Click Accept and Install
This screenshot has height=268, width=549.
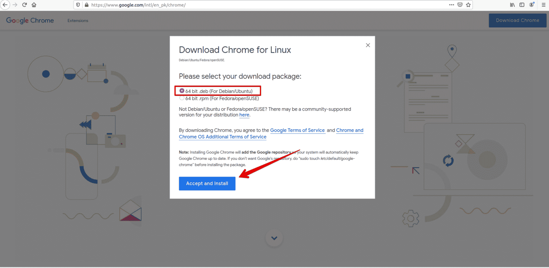(207, 183)
